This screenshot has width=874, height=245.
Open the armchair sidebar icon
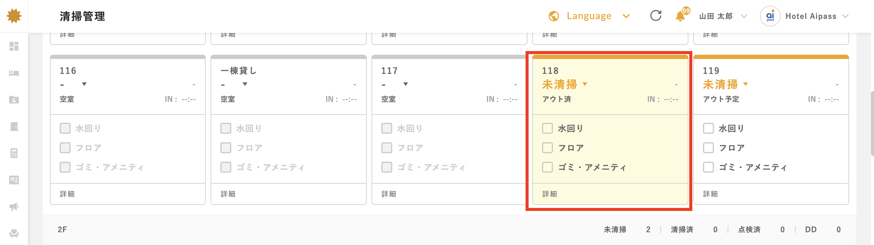pyautogui.click(x=14, y=233)
